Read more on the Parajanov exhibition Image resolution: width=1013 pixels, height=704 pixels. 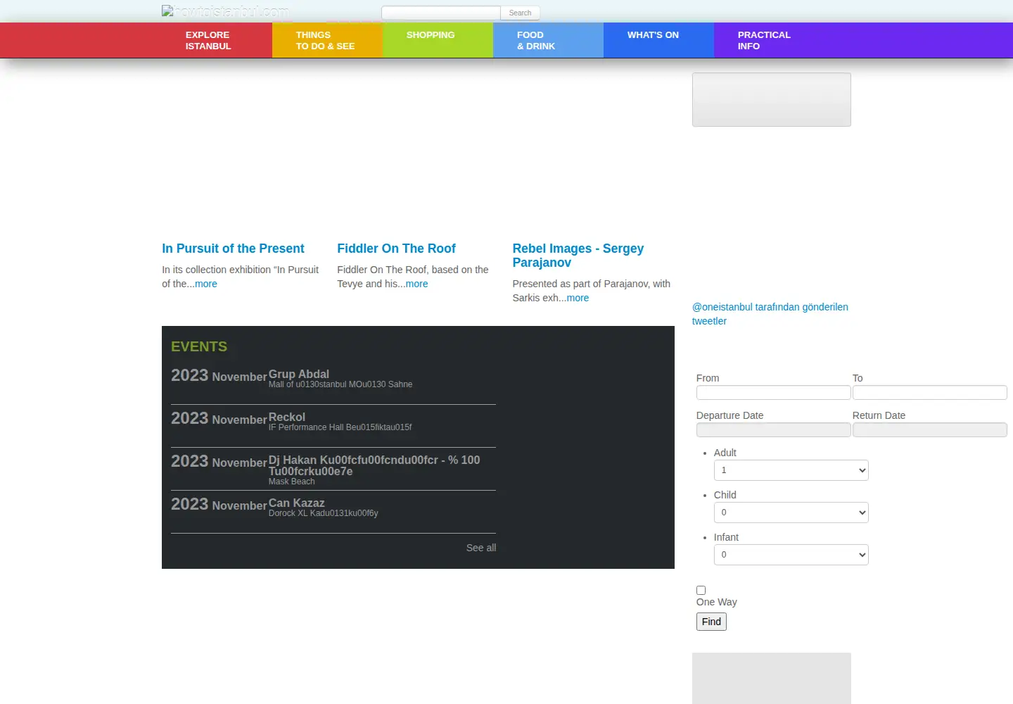(578, 298)
